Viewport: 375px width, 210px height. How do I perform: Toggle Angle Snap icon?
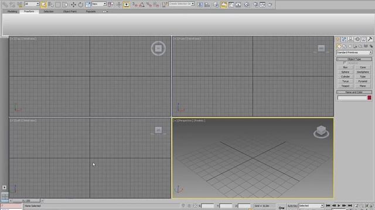point(142,4)
